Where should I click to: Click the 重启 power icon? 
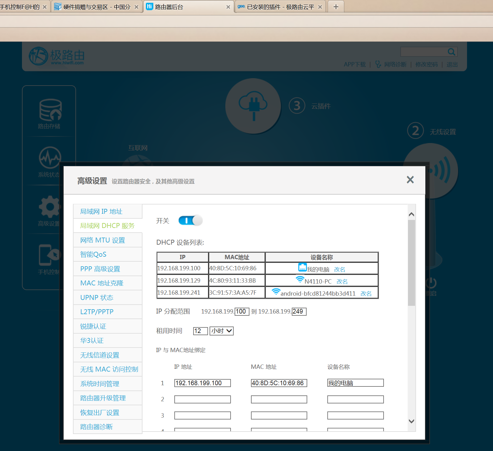point(431,283)
